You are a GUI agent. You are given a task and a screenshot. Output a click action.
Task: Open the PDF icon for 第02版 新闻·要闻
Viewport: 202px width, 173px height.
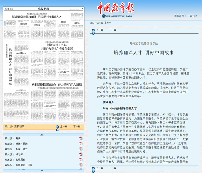tap(81, 144)
